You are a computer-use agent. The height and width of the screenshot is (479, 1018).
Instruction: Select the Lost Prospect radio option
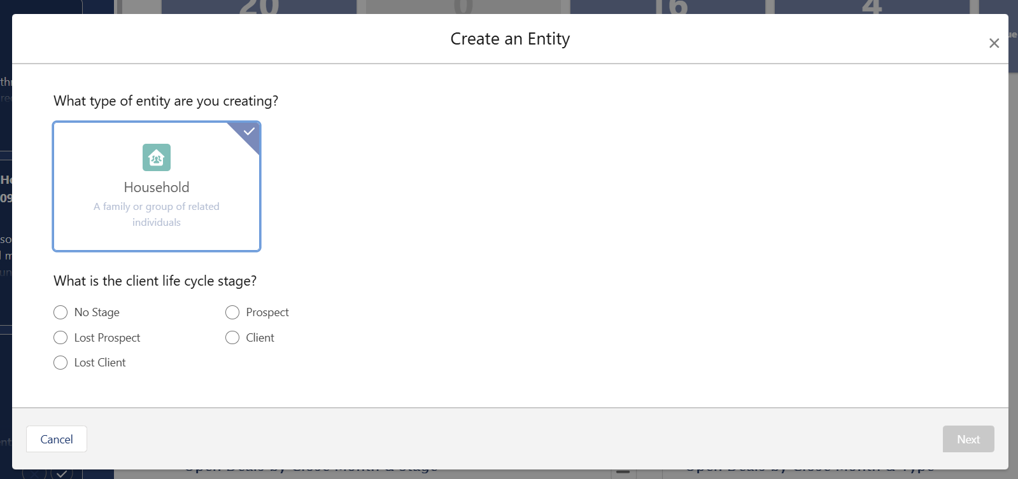point(60,338)
